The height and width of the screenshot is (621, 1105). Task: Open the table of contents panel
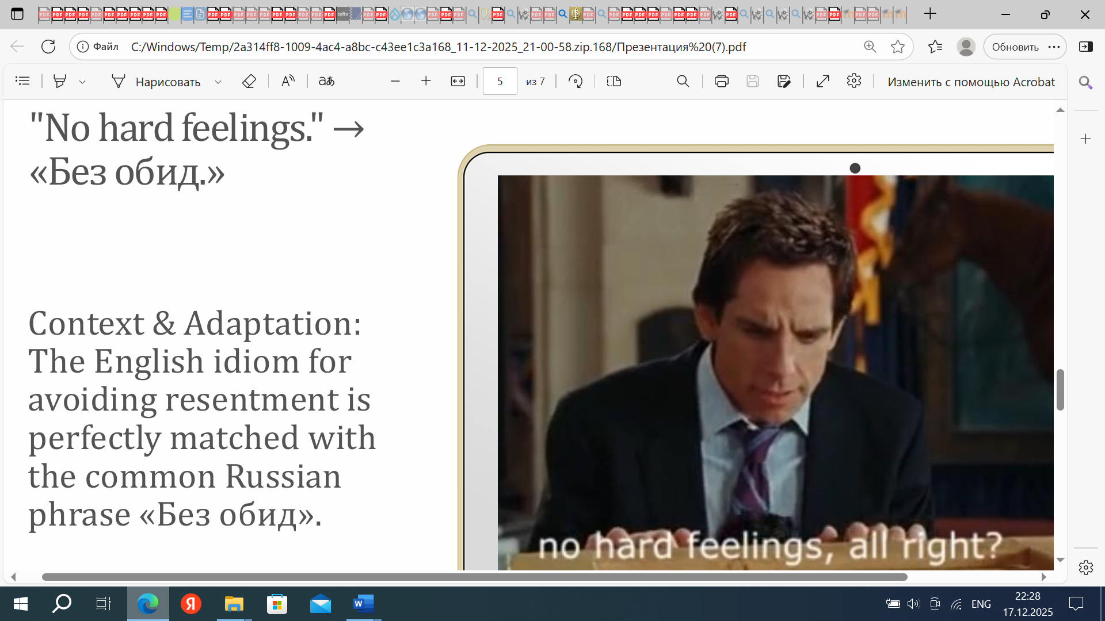tap(22, 81)
